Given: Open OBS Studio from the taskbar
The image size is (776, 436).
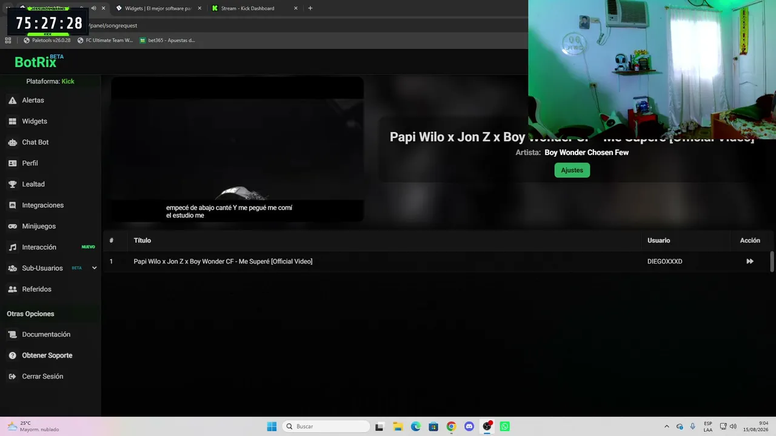Looking at the screenshot, I should click(487, 426).
